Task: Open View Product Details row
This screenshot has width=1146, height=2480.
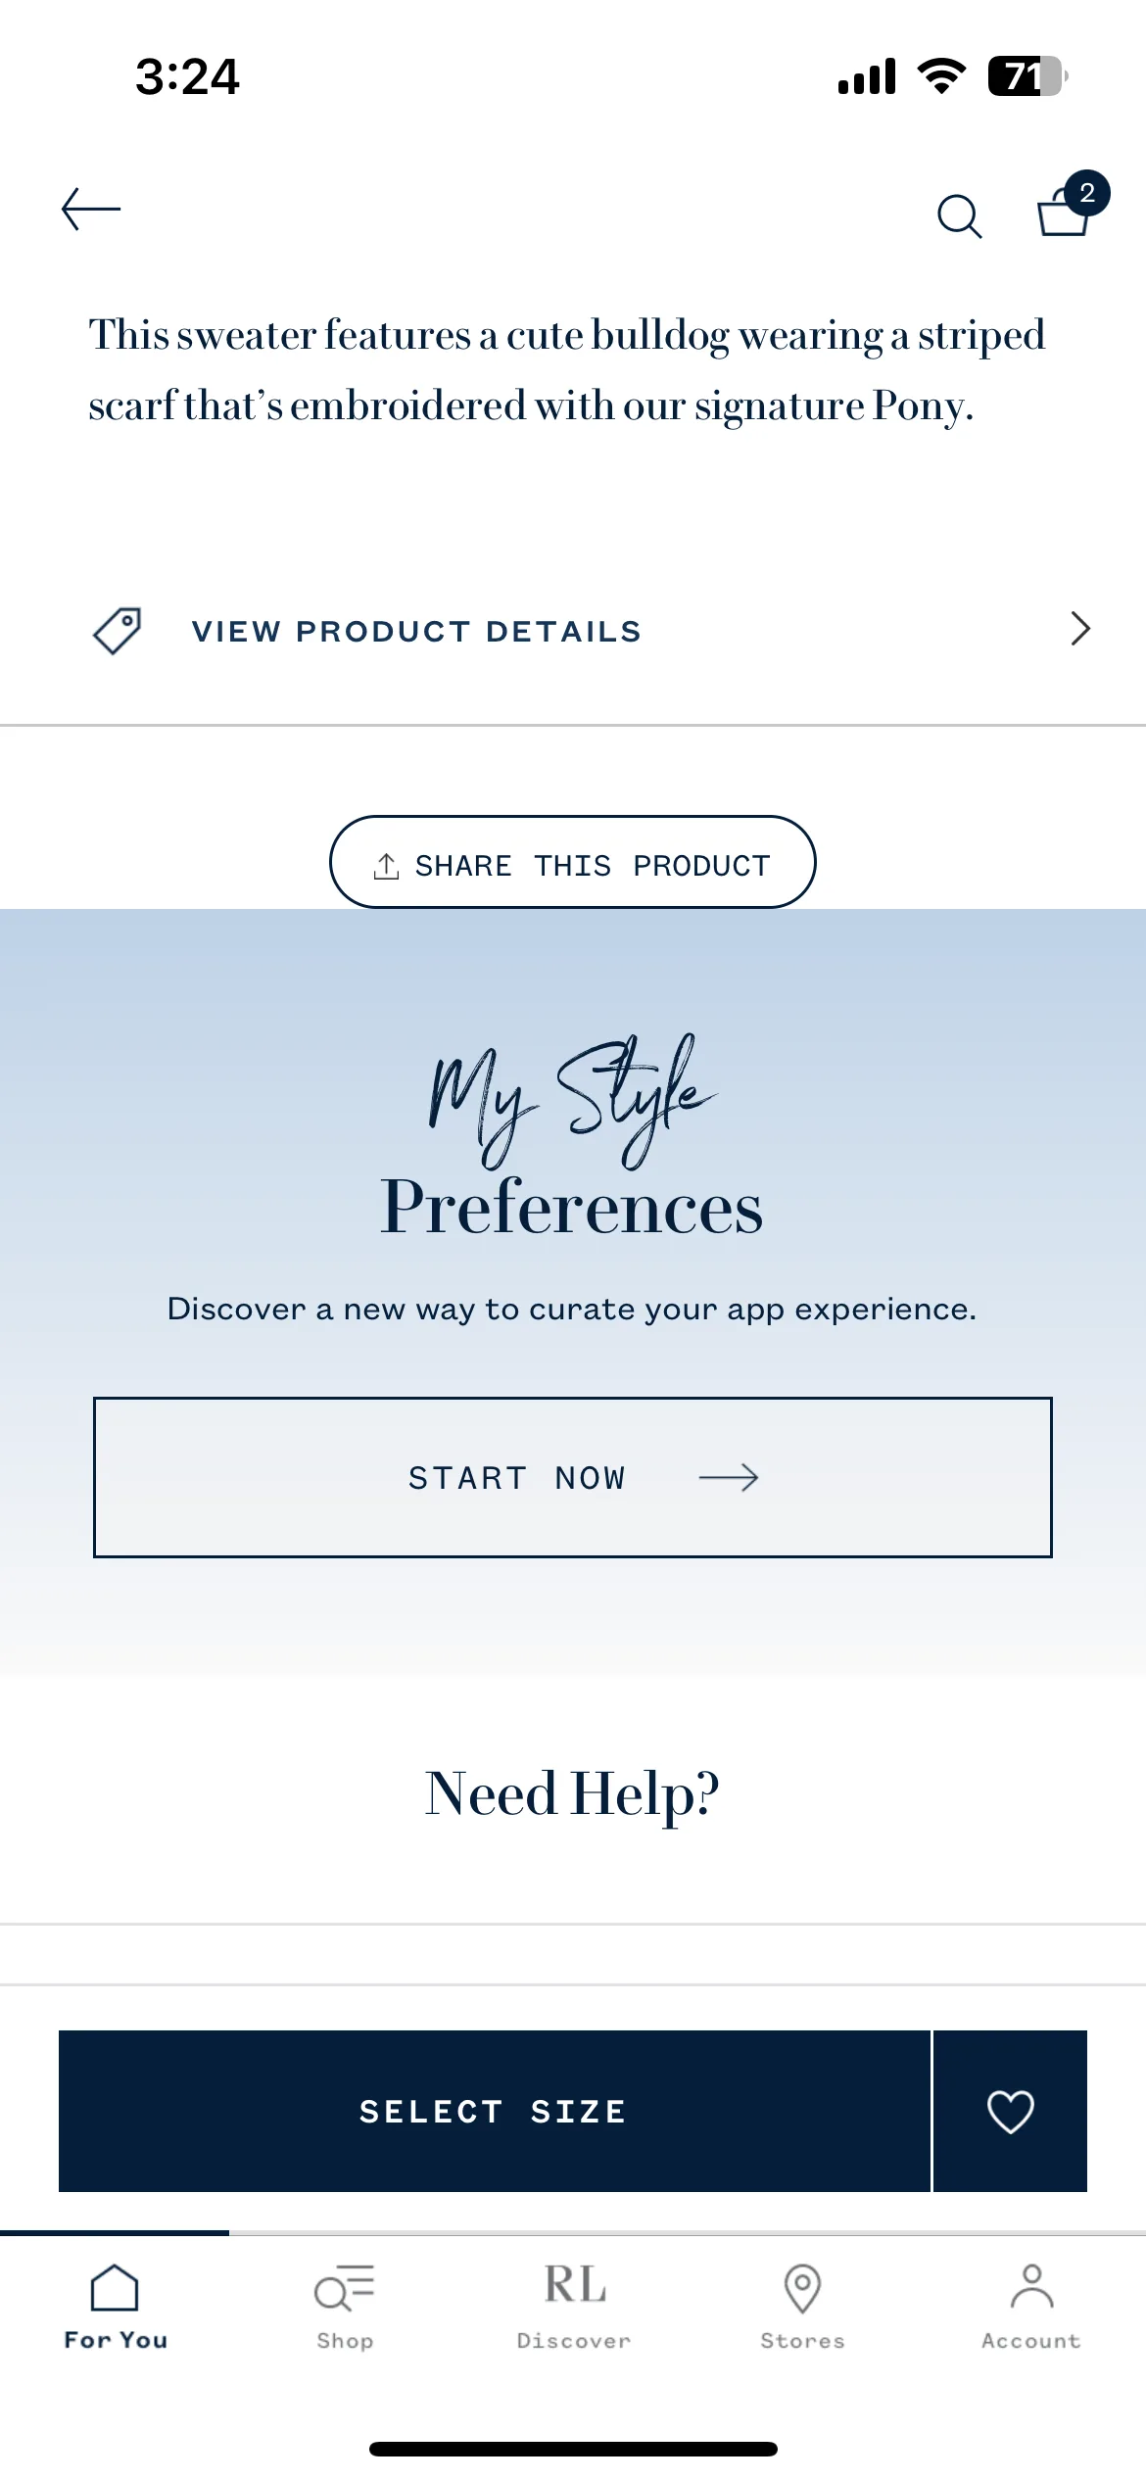Action: 573,631
